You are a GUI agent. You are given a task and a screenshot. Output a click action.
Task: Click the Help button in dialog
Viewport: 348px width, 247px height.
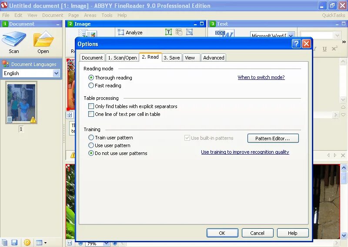[292, 233]
